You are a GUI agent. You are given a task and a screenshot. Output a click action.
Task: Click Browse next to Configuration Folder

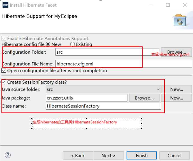[x=176, y=52]
